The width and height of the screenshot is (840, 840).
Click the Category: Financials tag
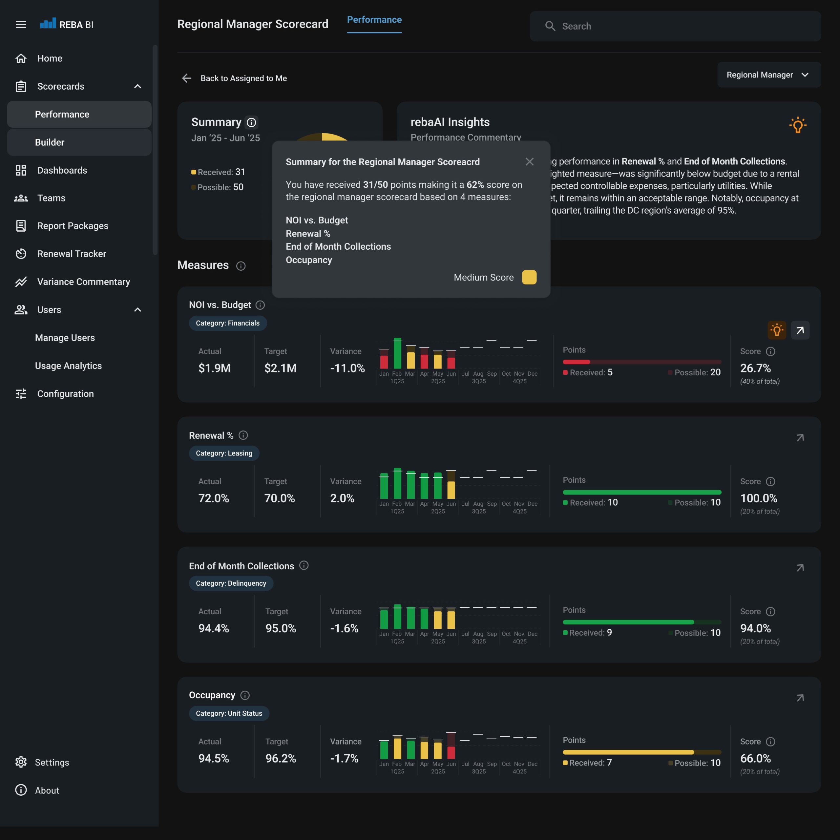[x=227, y=323]
